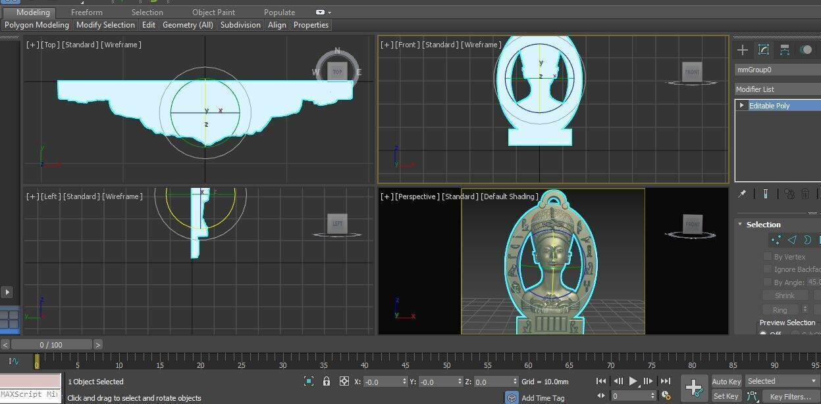Enable the By Vertex checkbox
The height and width of the screenshot is (404, 821).
[x=768, y=256]
